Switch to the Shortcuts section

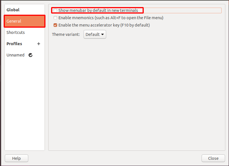[16, 32]
